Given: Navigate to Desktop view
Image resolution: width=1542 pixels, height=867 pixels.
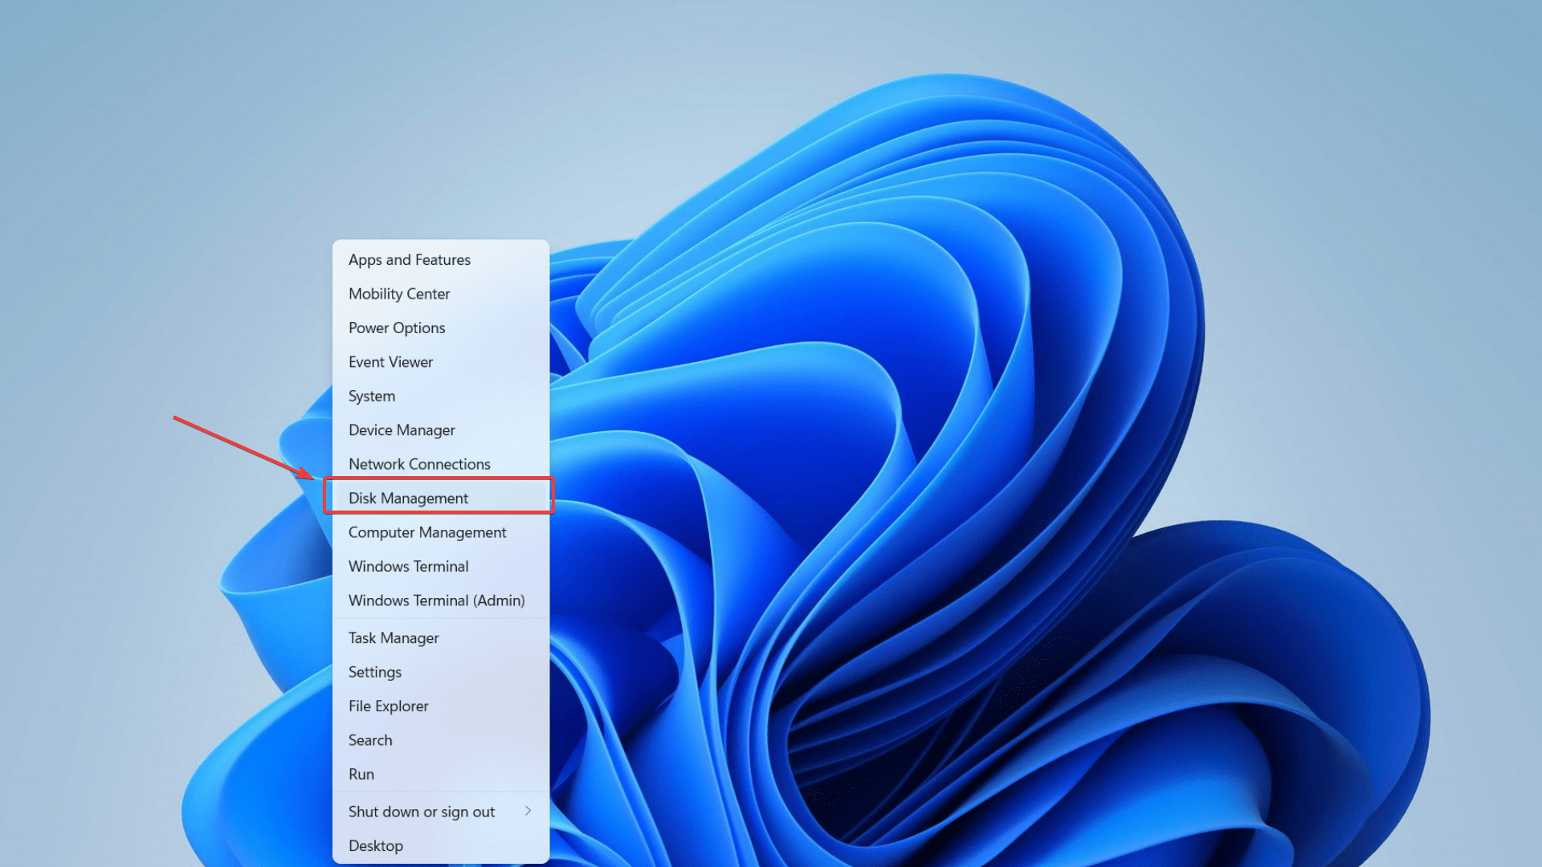Looking at the screenshot, I should point(376,845).
